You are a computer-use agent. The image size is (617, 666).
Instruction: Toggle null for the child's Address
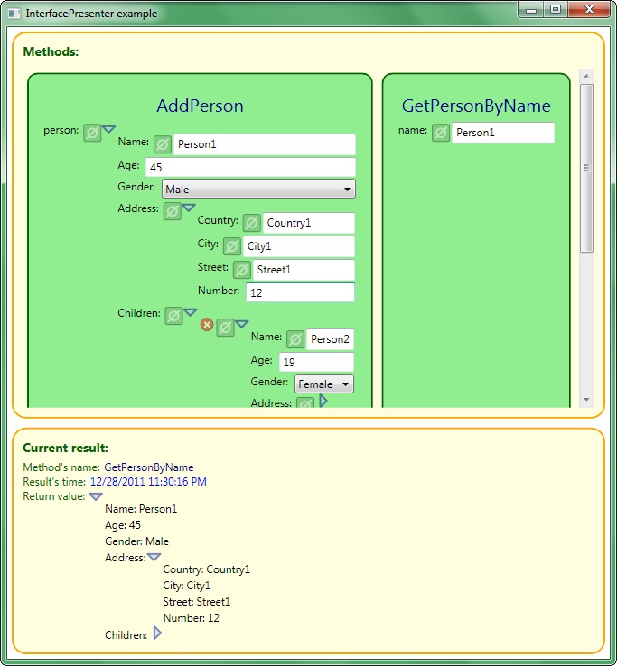coord(305,402)
